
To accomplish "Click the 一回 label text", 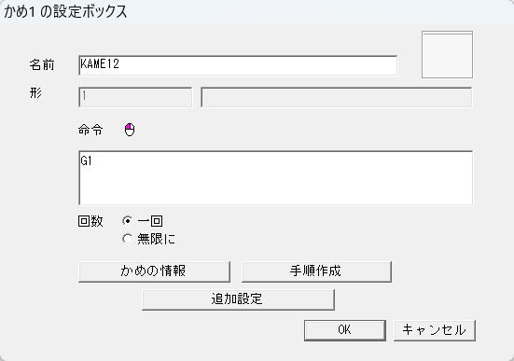I will pos(150,221).
